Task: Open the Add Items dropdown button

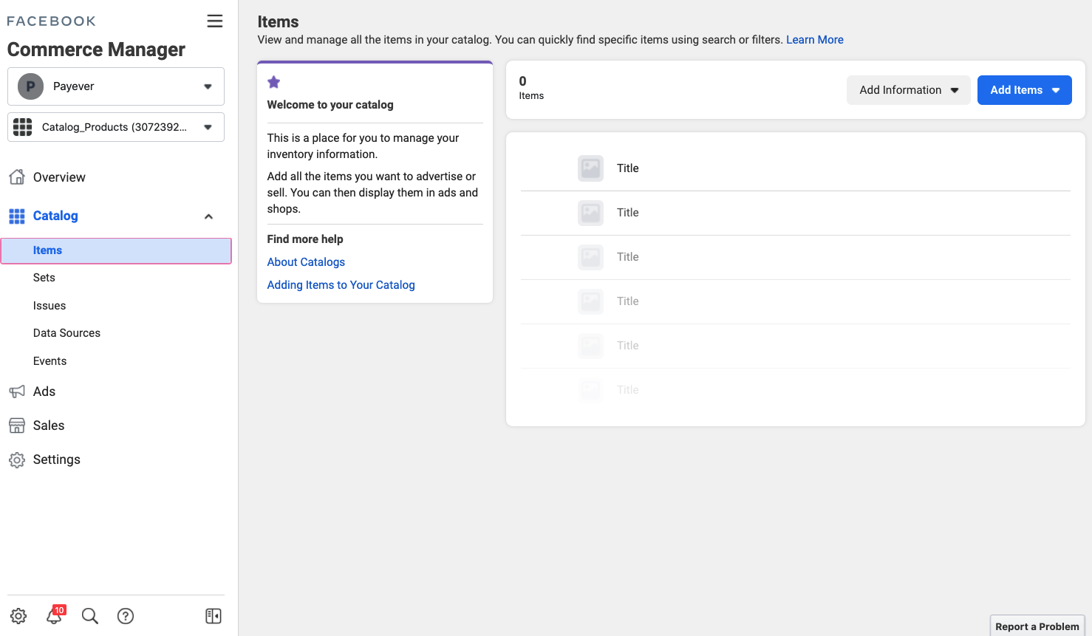Action: [1025, 90]
